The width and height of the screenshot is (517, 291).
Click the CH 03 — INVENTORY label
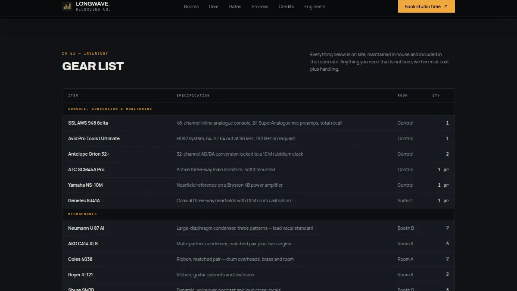point(85,53)
